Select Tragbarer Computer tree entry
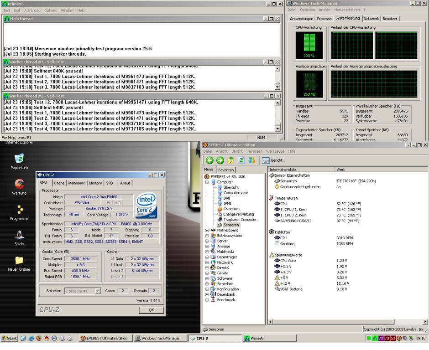This screenshot has width=429, height=350. point(240,220)
